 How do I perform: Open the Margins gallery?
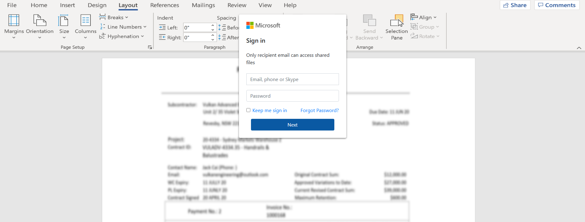tap(14, 27)
